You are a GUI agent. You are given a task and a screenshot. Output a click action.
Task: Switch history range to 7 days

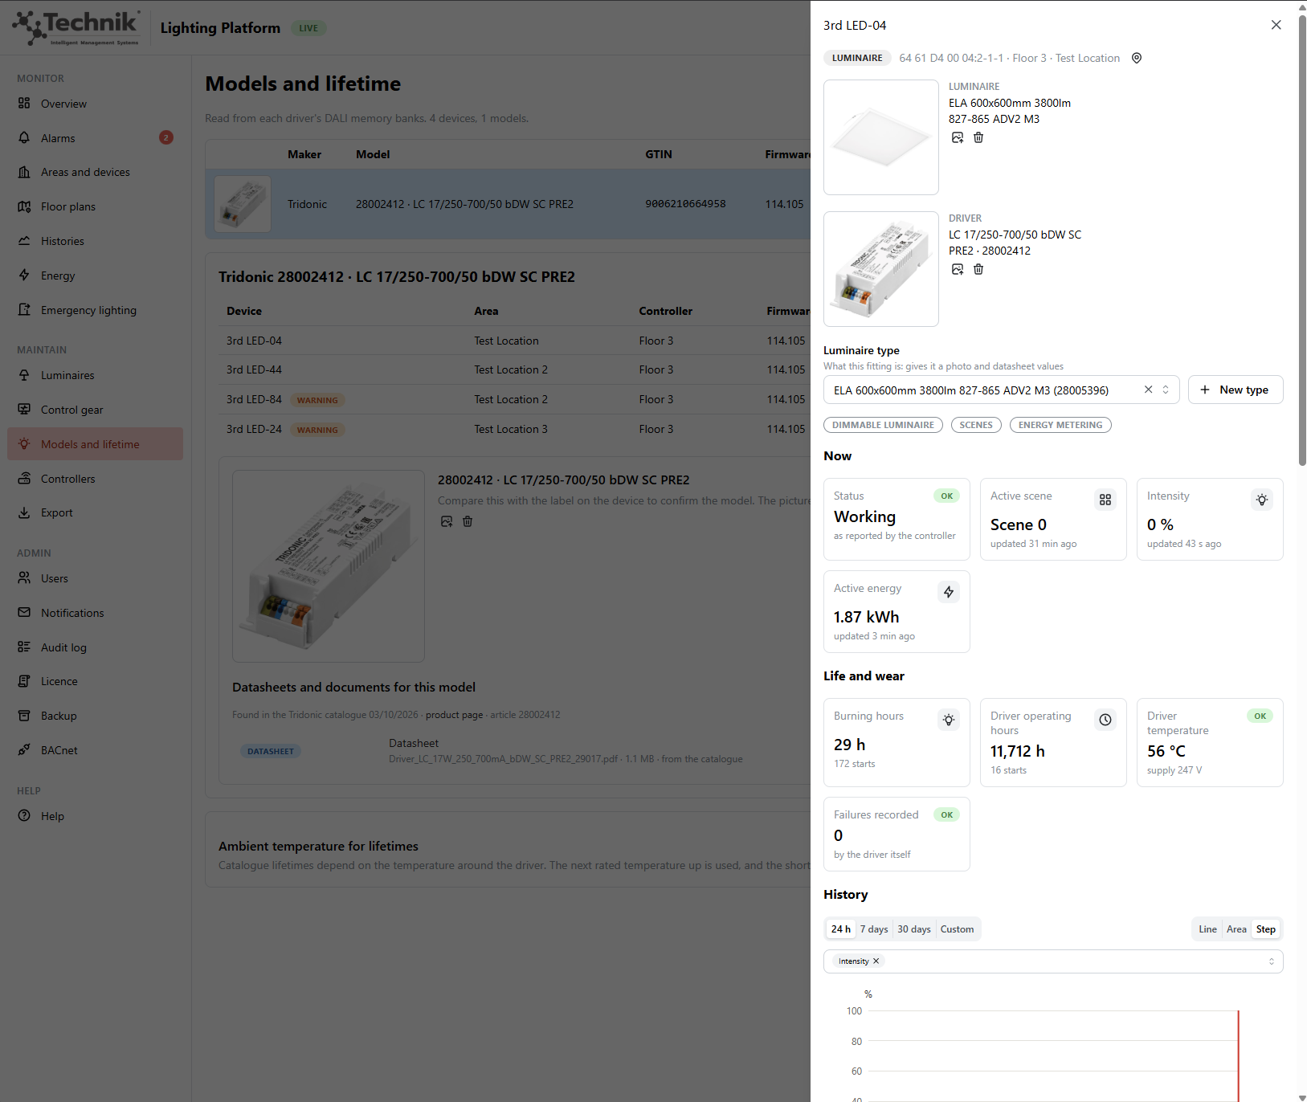pos(874,929)
